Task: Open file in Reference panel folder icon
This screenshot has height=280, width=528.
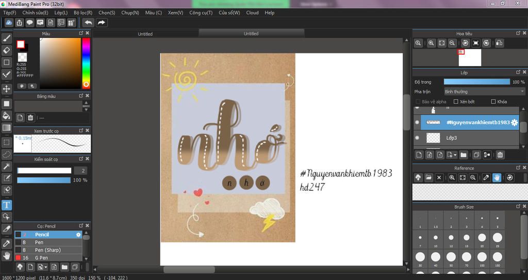Action: [428, 177]
